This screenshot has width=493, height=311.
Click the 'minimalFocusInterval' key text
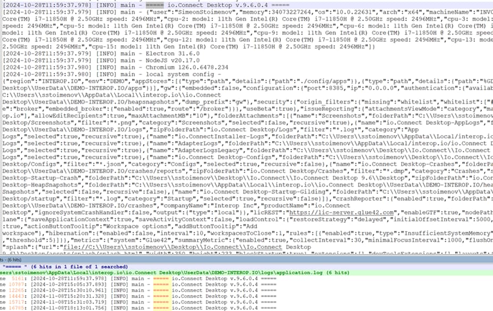click(398, 240)
